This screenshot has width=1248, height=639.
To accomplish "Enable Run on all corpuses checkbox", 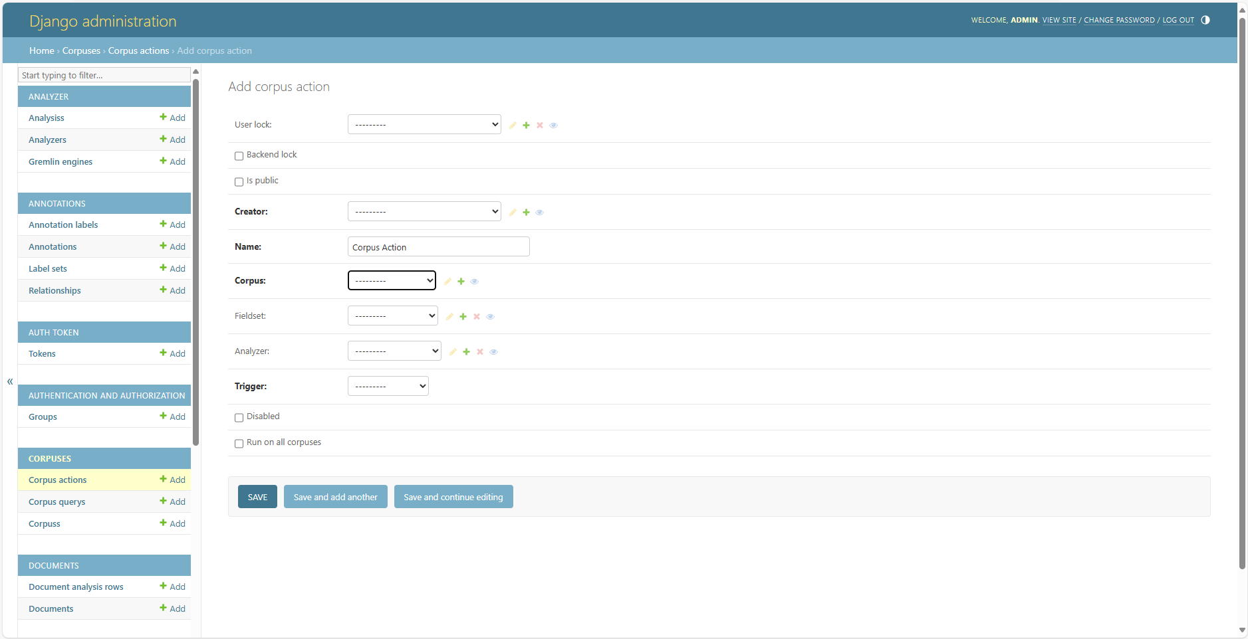I will (239, 444).
